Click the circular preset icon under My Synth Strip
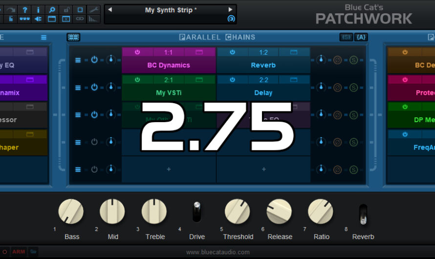 point(231,19)
